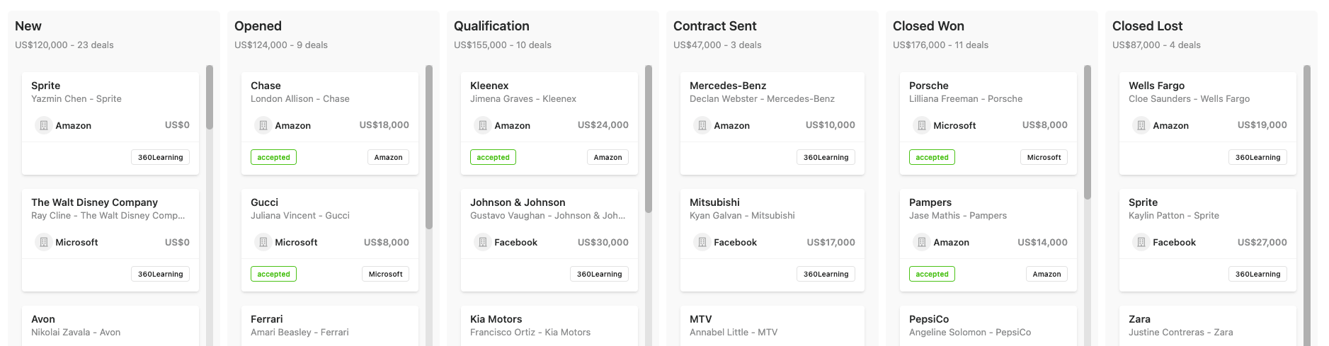Click the Amazon company icon in Pampers card
1329x346 pixels.
tap(921, 242)
